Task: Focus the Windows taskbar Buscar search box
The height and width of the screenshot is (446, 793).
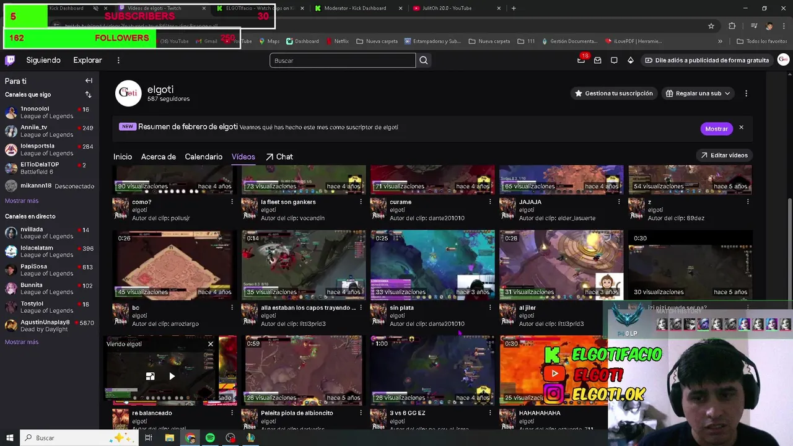Action: tap(79, 438)
